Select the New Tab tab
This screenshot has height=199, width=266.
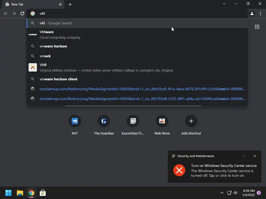[x=33, y=5]
